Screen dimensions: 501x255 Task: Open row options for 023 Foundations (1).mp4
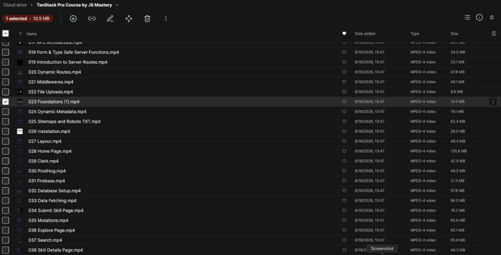pyautogui.click(x=493, y=102)
